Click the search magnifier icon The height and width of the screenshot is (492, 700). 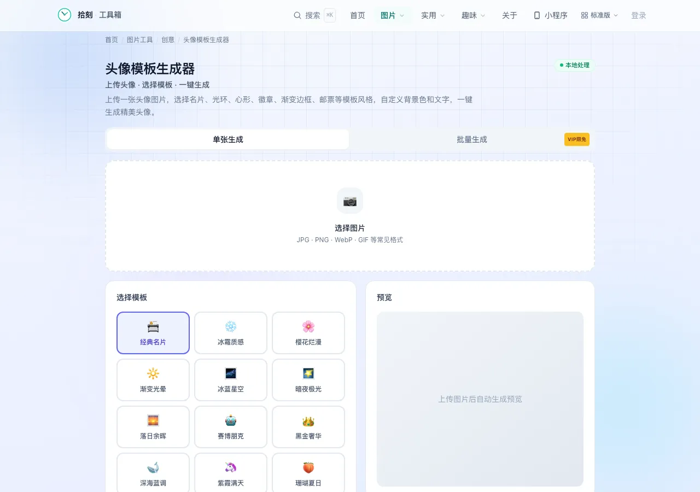point(297,15)
